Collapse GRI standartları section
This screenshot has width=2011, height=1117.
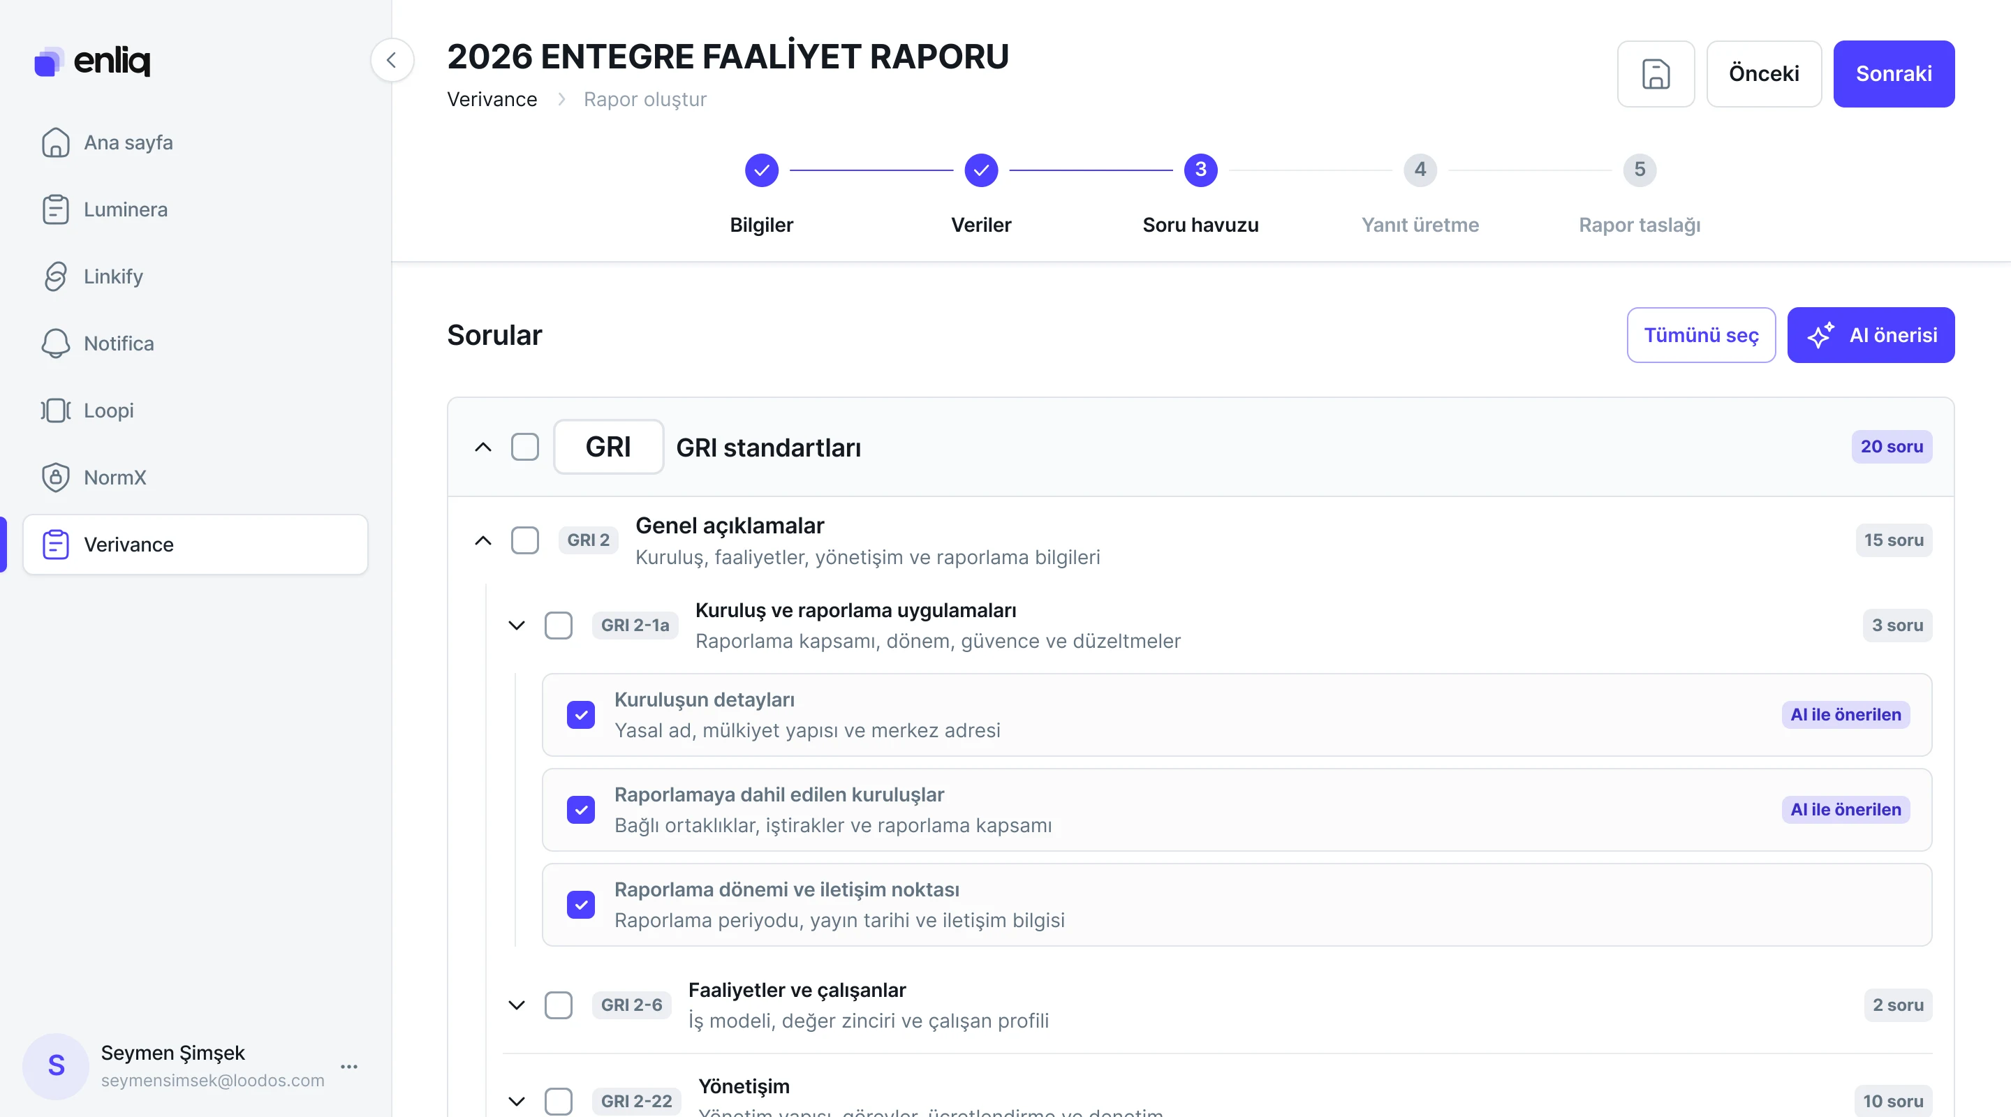483,447
